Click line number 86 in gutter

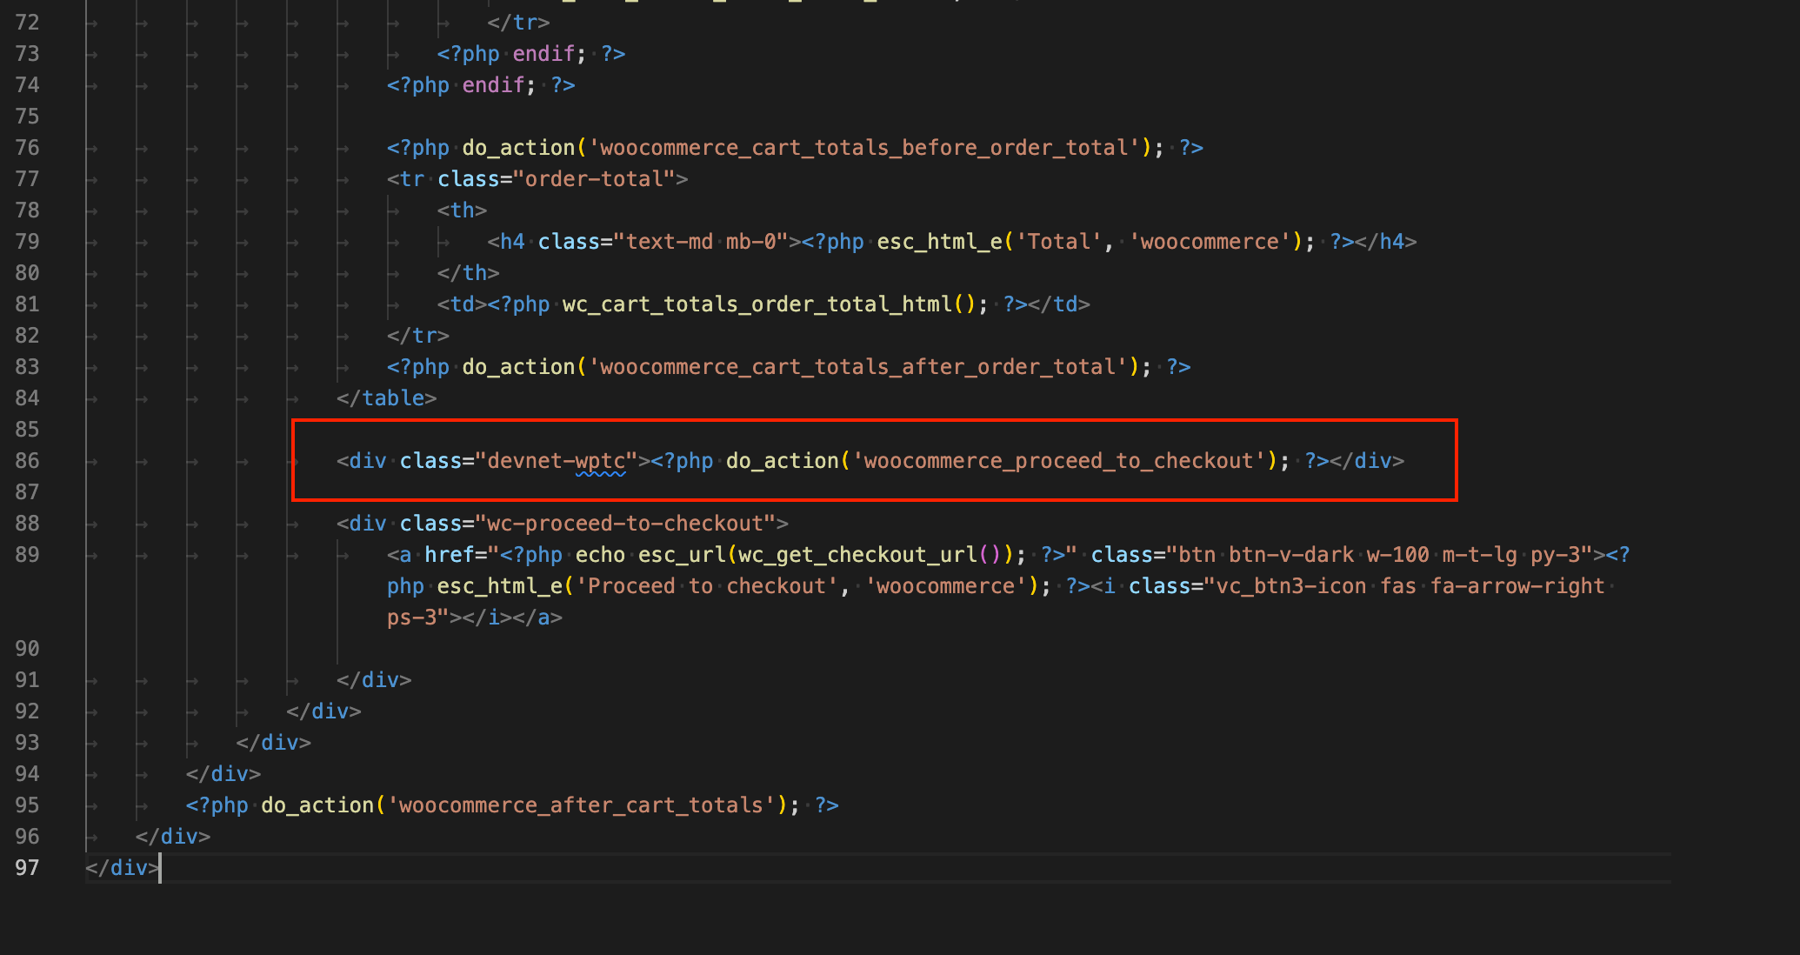pyautogui.click(x=27, y=461)
